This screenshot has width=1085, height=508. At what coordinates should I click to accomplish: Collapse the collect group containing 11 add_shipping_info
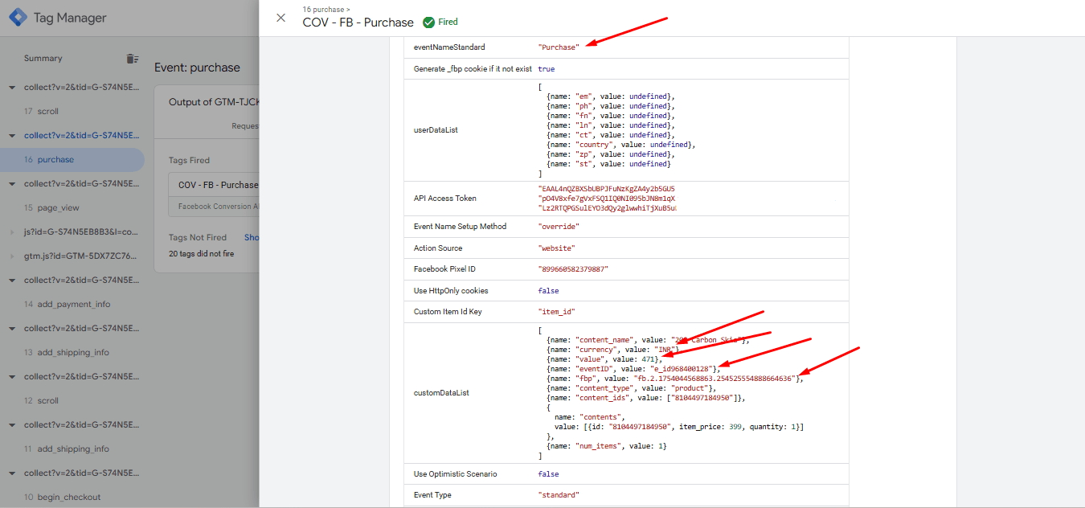[x=11, y=424]
